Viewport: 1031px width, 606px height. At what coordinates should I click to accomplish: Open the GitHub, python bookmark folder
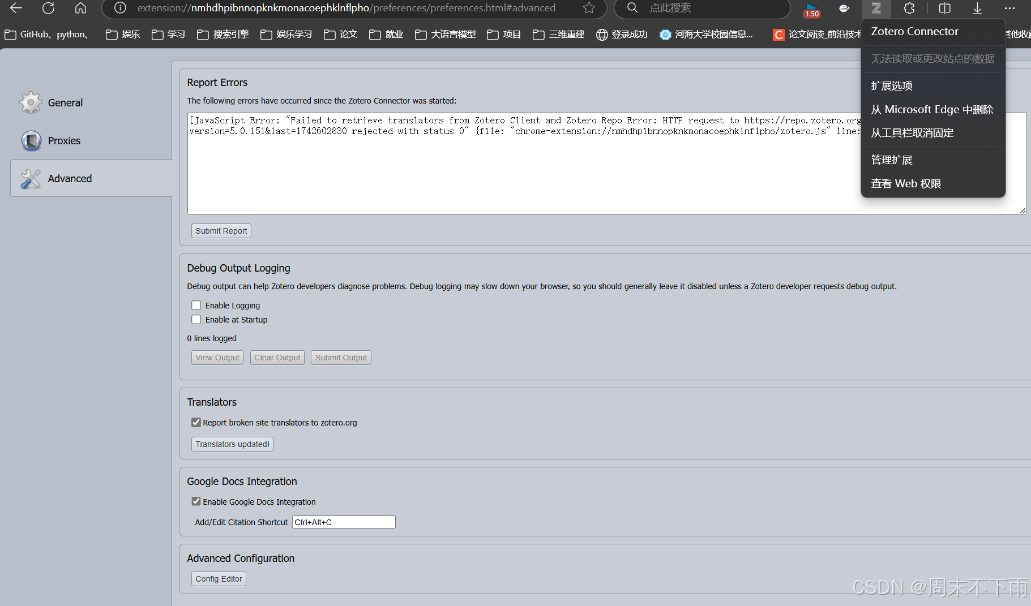tap(46, 35)
